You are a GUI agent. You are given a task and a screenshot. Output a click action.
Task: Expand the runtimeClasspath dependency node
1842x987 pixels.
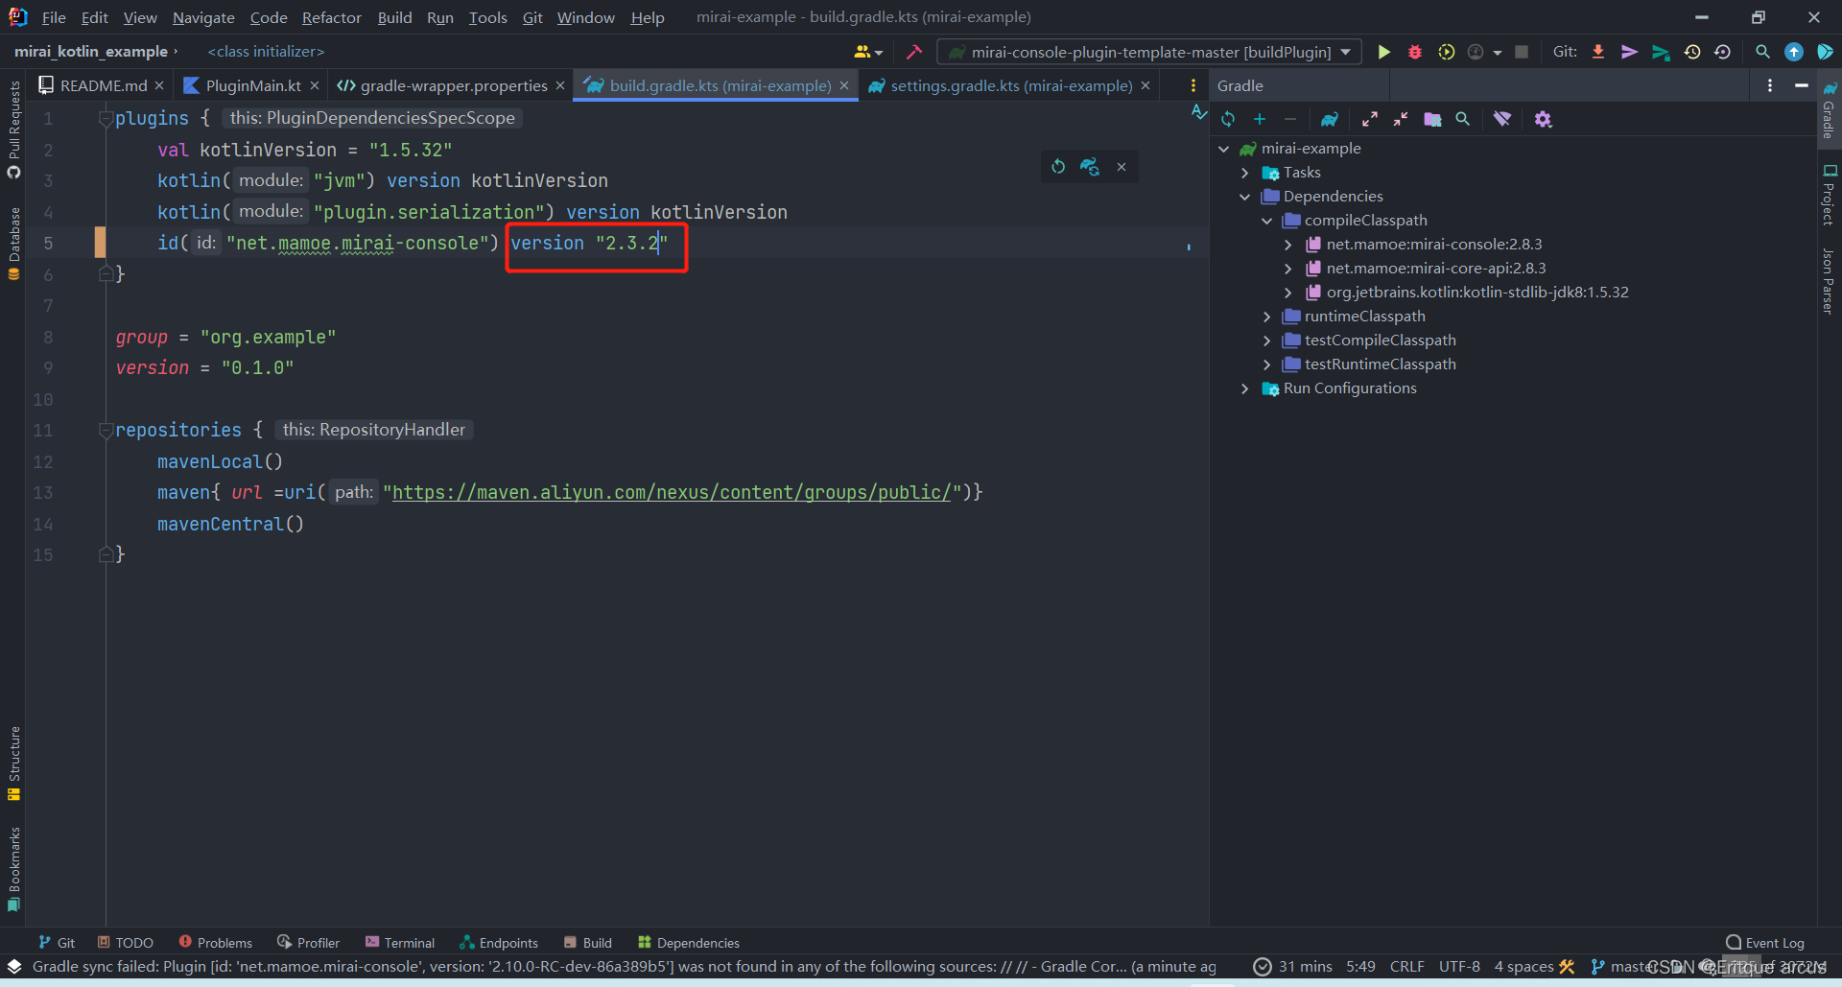(1267, 316)
